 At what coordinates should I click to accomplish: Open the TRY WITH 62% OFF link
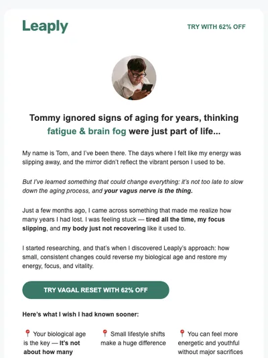[216, 27]
